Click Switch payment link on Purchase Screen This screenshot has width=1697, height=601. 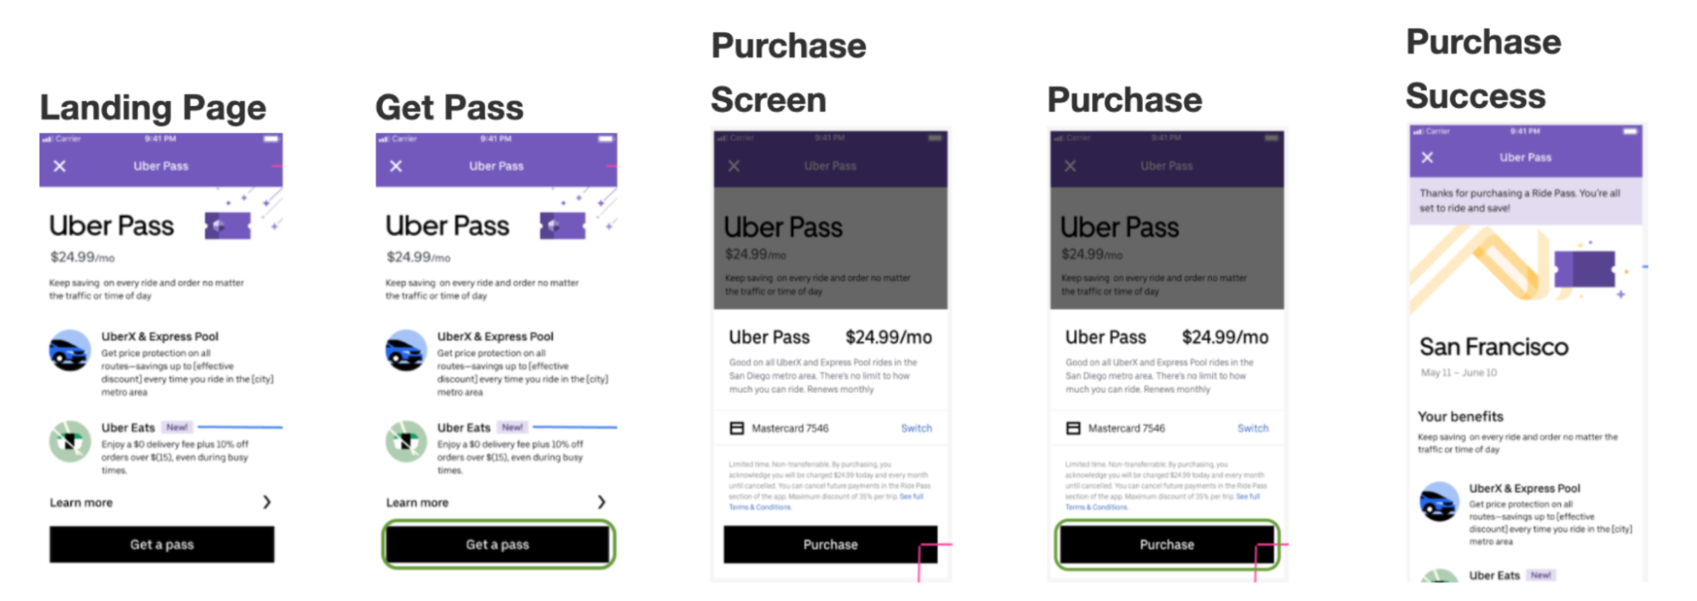click(x=916, y=429)
